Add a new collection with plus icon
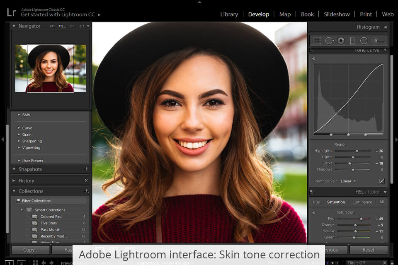The width and height of the screenshot is (398, 265). point(86,191)
